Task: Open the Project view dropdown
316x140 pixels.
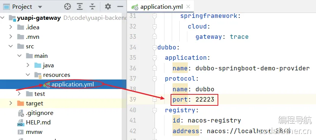Action: (40, 7)
